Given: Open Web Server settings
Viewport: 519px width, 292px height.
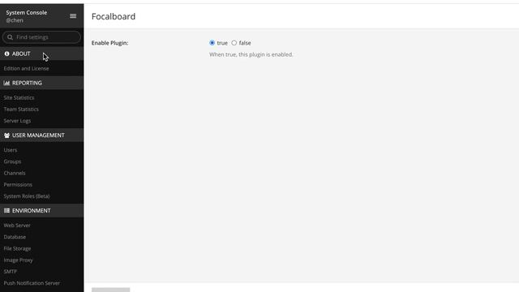Looking at the screenshot, I should [x=17, y=225].
